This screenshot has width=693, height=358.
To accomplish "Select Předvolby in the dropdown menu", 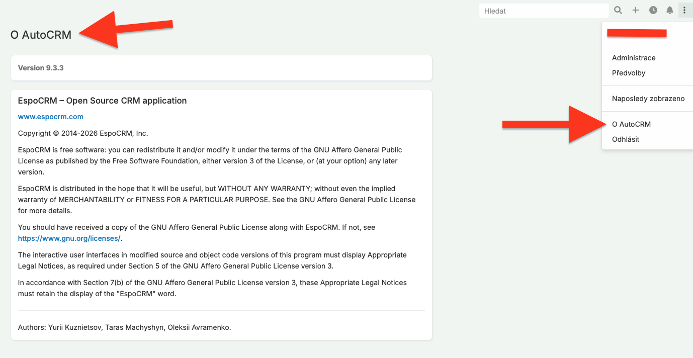I will [629, 73].
